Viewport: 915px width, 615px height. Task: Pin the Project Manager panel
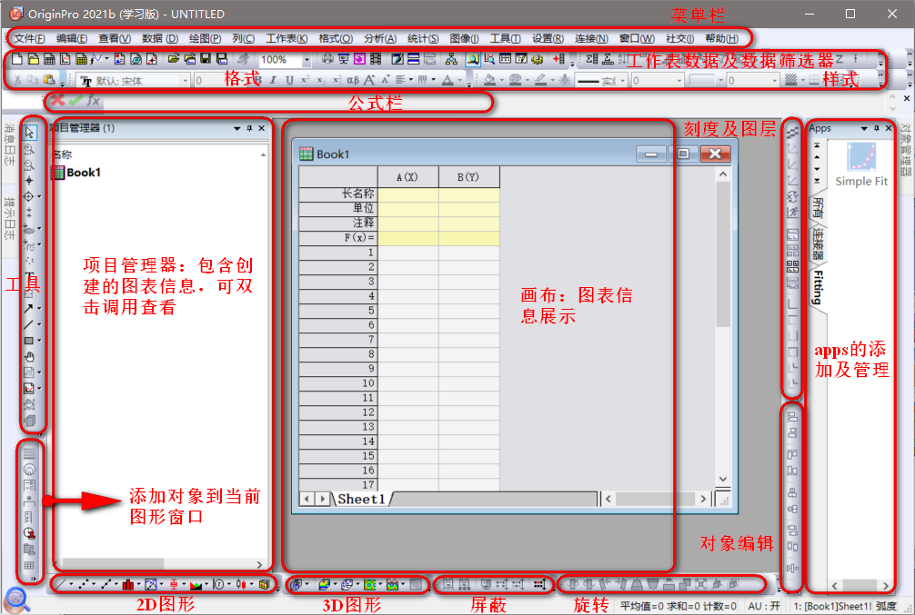249,128
